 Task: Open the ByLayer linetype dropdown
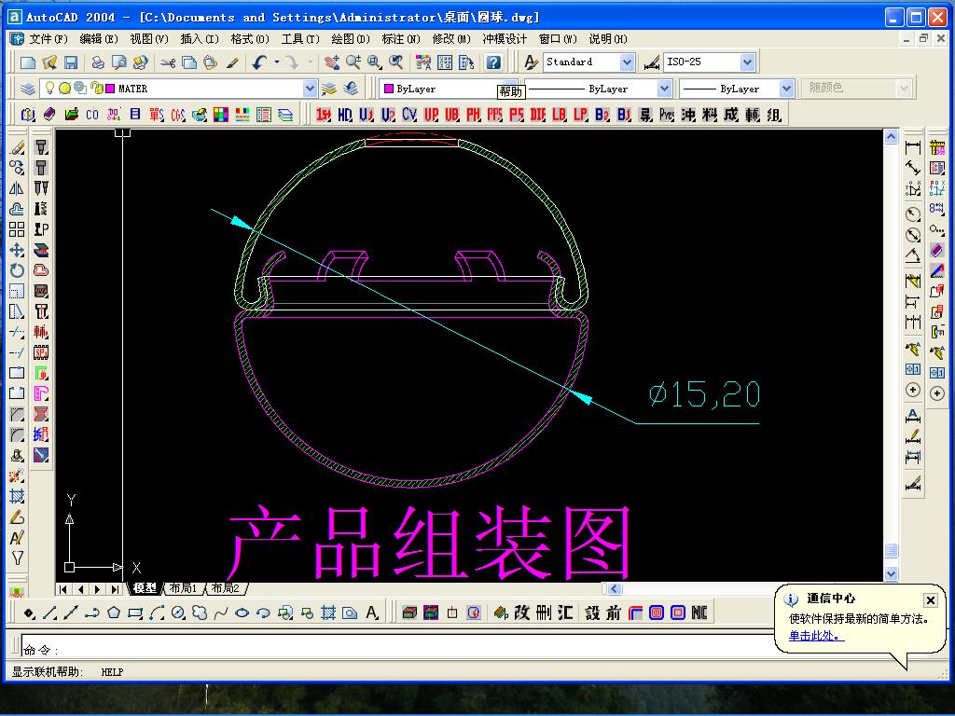[664, 89]
